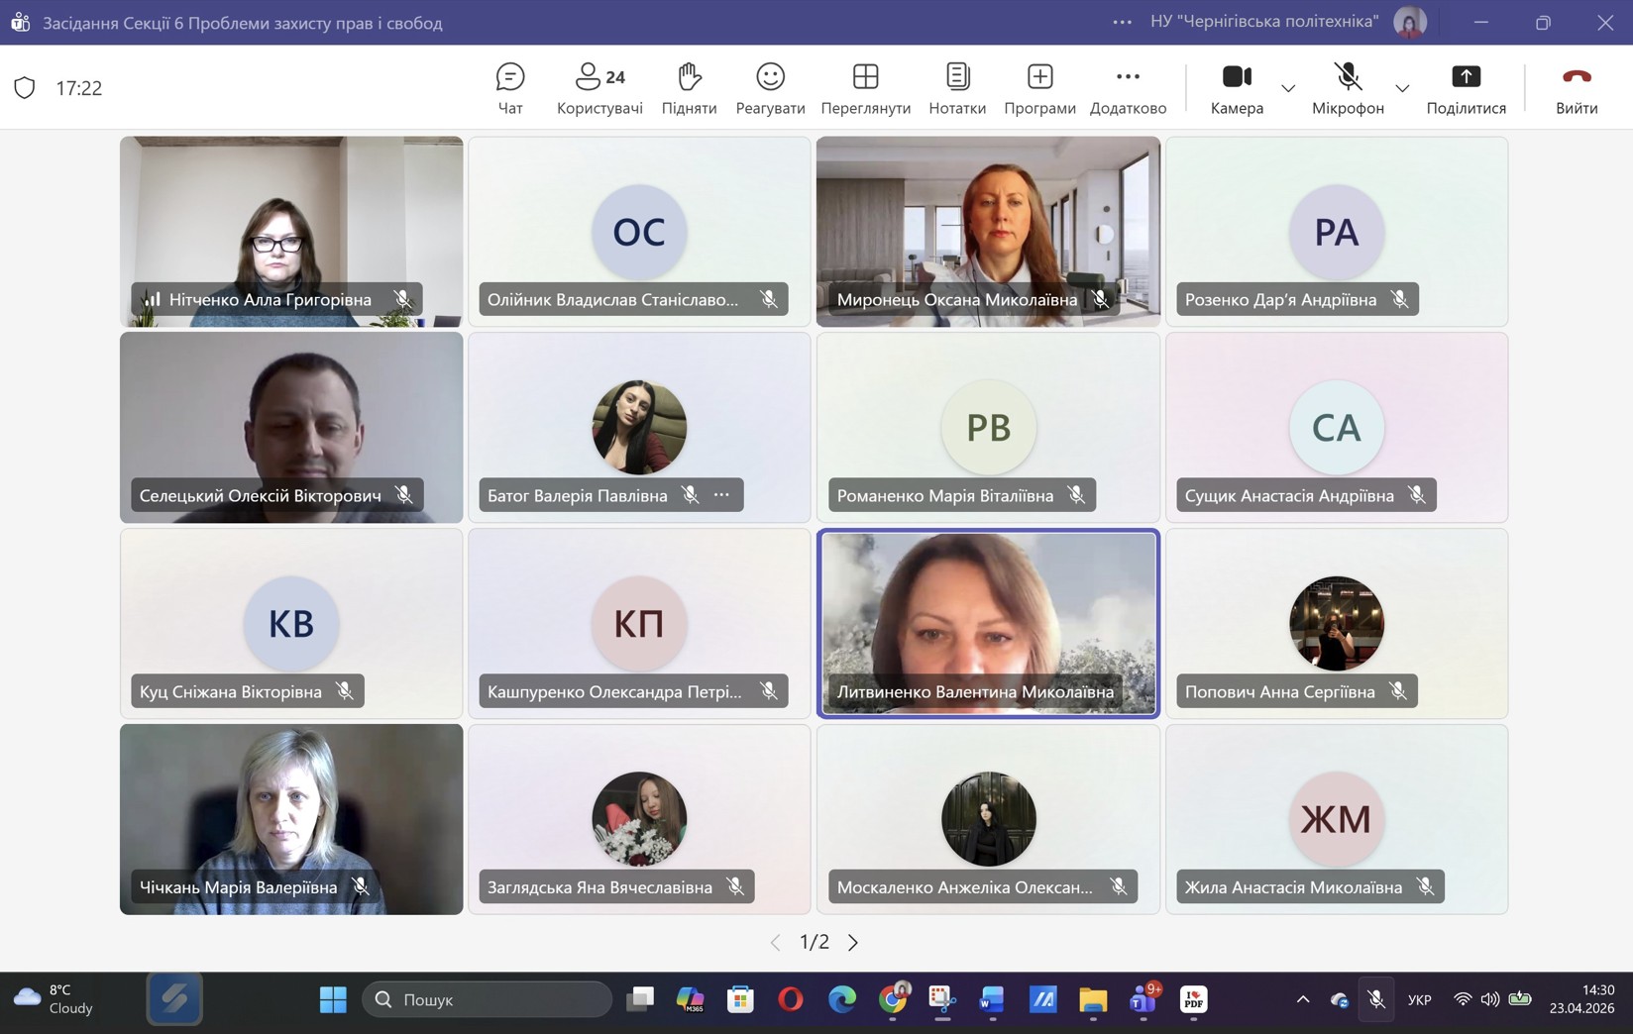The height and width of the screenshot is (1034, 1633).
Task: Open the Програми apps panel
Action: (1039, 88)
